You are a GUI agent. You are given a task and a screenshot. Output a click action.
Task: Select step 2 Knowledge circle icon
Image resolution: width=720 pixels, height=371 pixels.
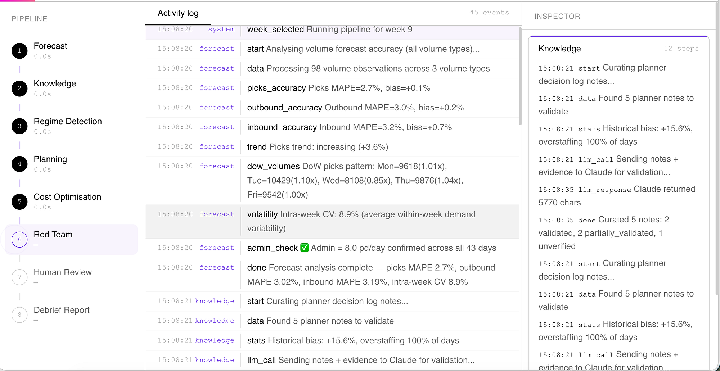pyautogui.click(x=19, y=89)
